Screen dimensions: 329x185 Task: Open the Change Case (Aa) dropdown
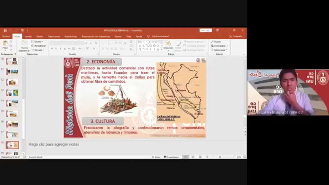(x=80, y=49)
